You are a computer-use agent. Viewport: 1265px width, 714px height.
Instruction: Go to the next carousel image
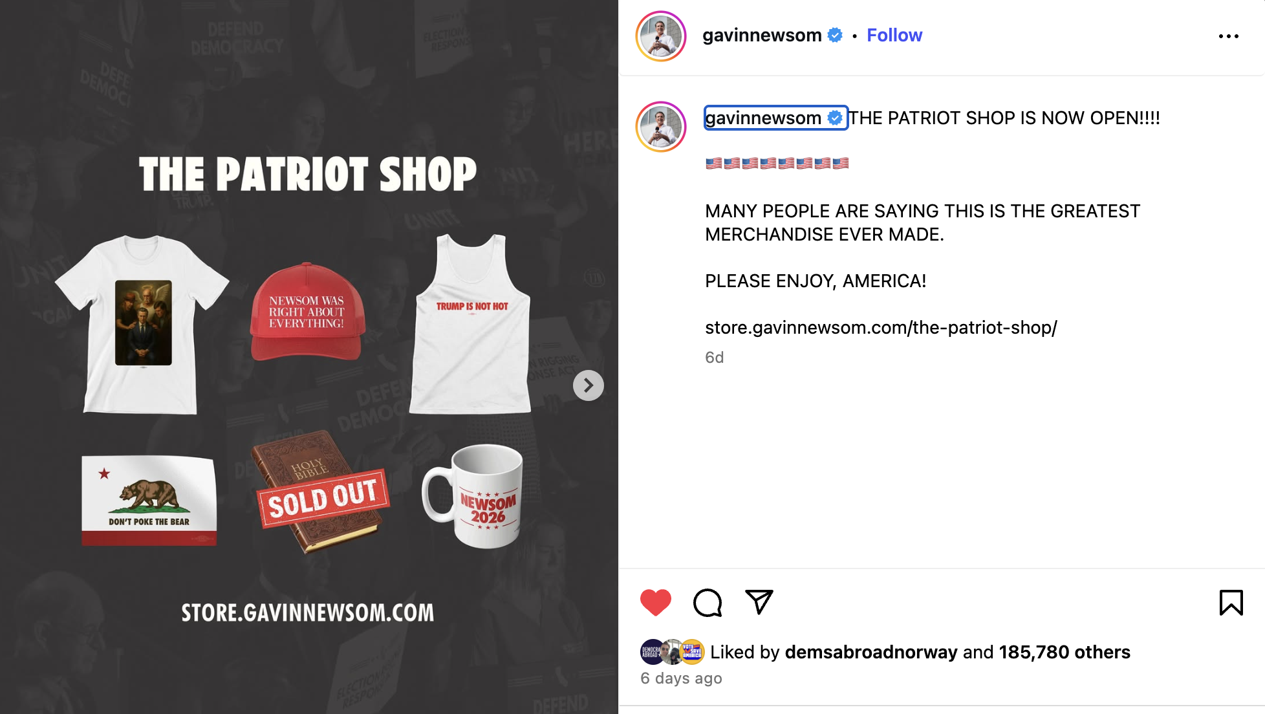(589, 385)
